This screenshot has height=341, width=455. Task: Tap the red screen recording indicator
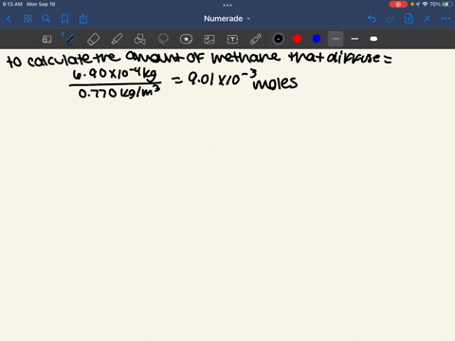coord(398,4)
